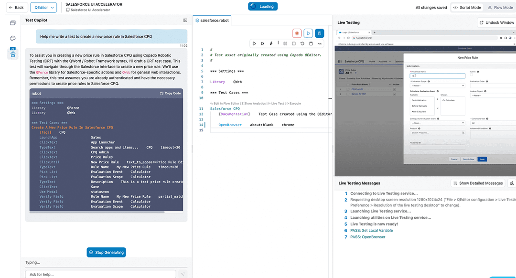The image size is (516, 278).
Task: Click the red record button
Action: 297,33
